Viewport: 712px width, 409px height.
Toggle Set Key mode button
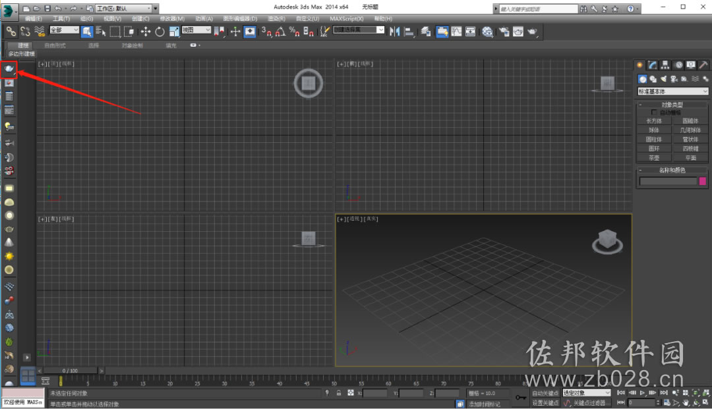coord(545,402)
